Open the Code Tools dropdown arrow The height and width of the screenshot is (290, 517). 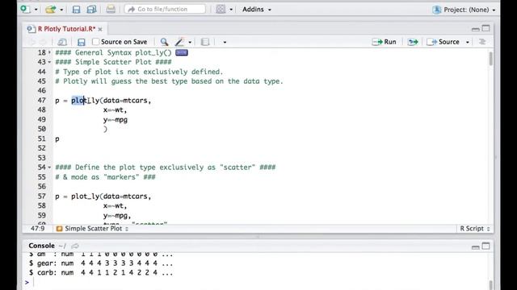pyautogui.click(x=190, y=42)
